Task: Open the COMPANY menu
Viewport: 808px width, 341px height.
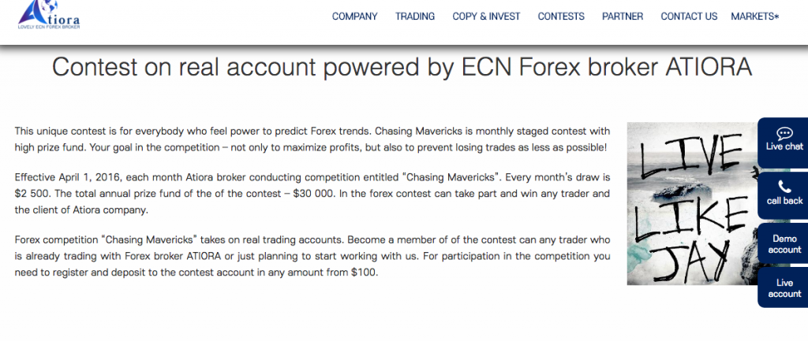Action: 354,17
